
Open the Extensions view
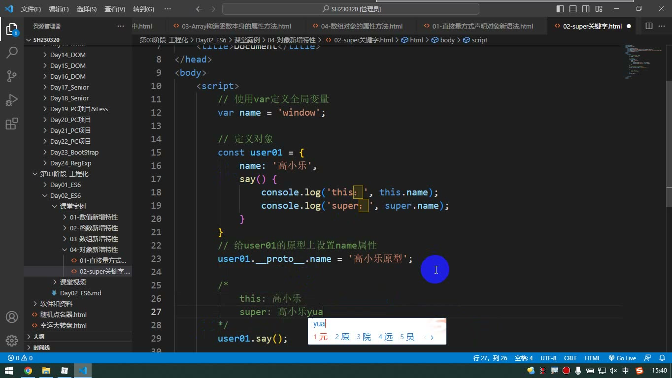click(11, 123)
